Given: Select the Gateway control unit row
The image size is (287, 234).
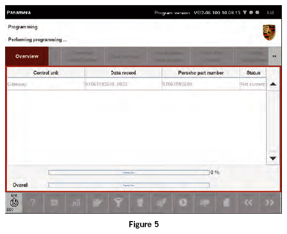Looking at the screenshot, I should tap(137, 84).
